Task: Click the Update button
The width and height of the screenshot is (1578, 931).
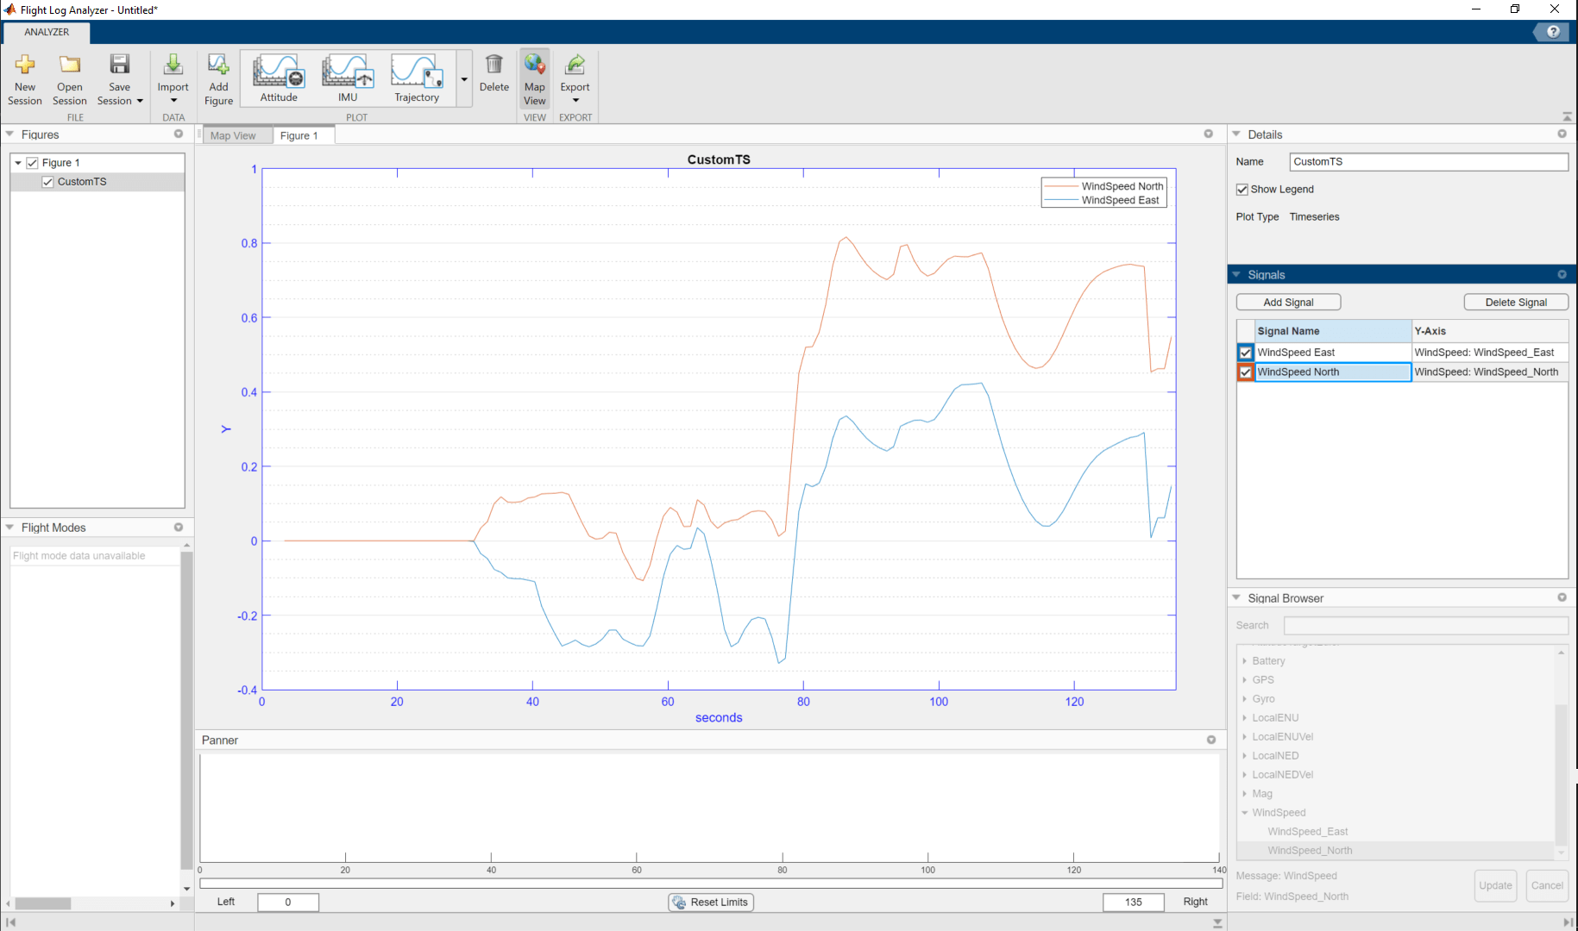Action: point(1495,885)
